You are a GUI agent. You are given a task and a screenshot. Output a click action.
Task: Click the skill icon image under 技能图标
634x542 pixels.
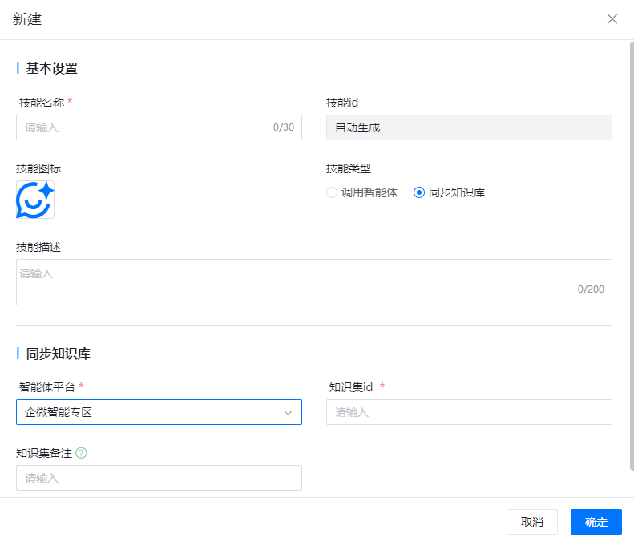(x=35, y=200)
